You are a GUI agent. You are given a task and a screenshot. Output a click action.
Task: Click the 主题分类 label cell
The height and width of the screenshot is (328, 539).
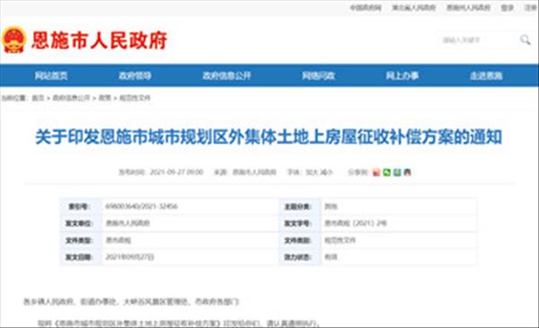click(x=299, y=207)
